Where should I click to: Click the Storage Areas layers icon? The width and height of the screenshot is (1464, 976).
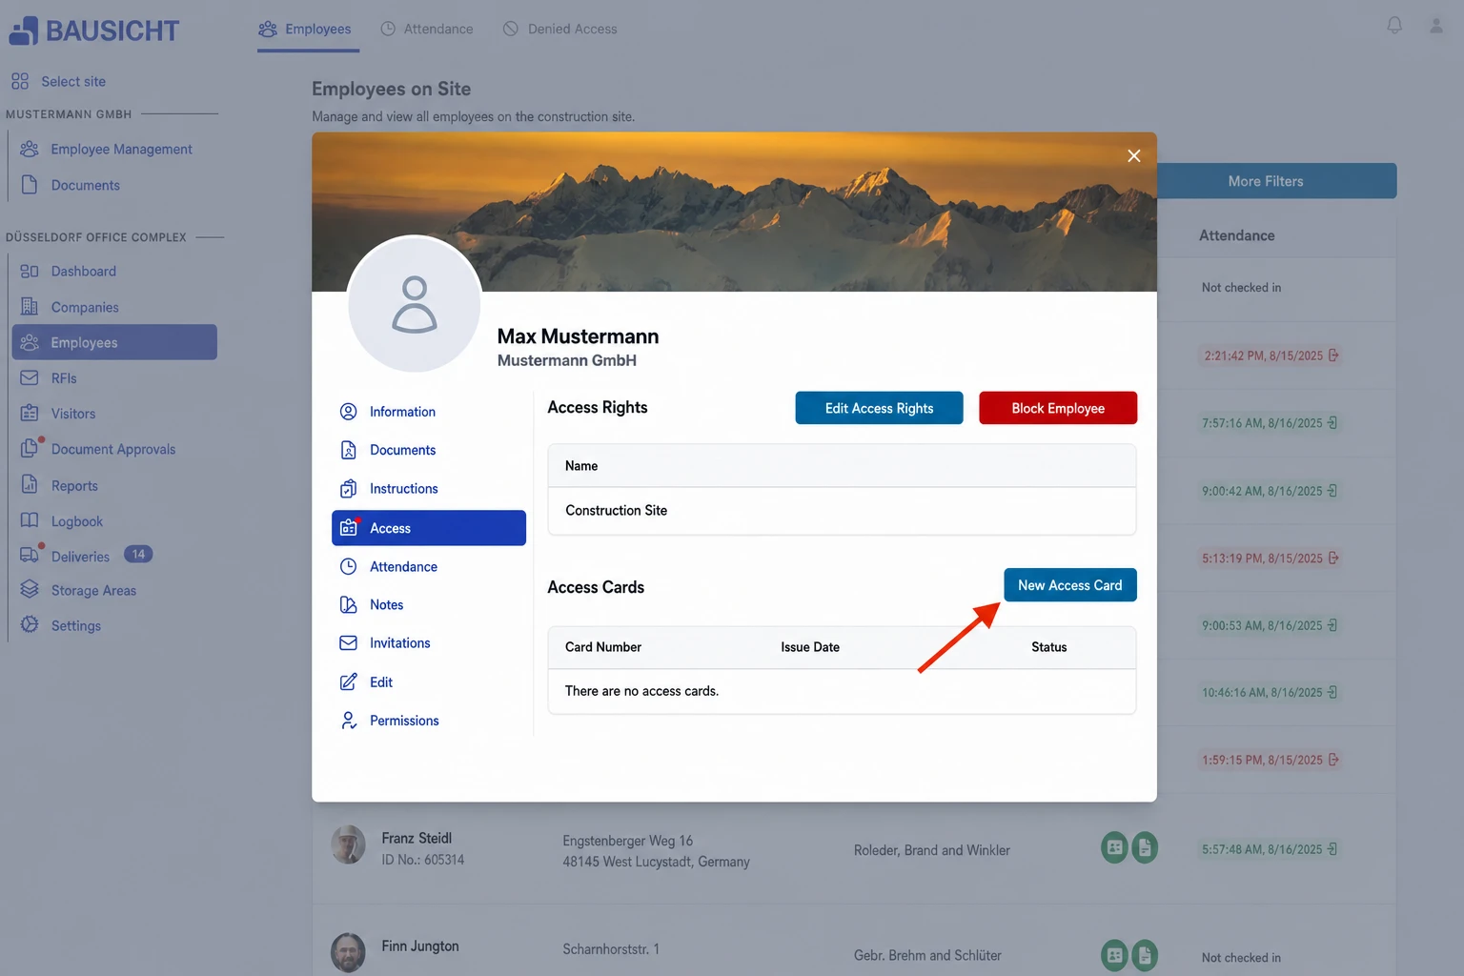(x=30, y=589)
